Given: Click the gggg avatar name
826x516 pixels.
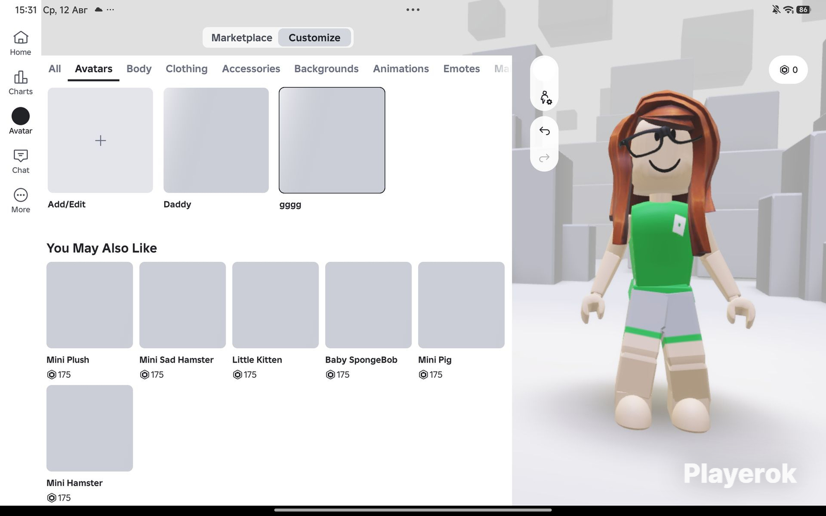Looking at the screenshot, I should (x=290, y=205).
